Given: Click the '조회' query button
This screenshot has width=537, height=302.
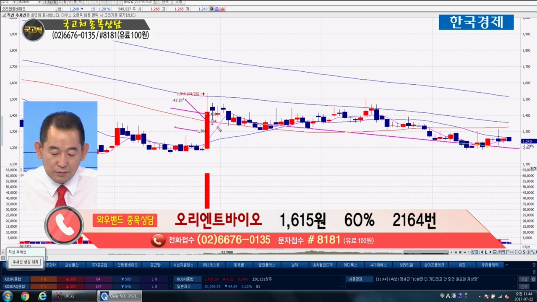Looking at the screenshot, I should pos(179,2).
